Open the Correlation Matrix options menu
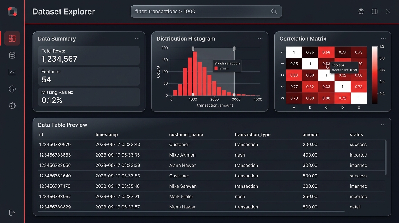The image size is (399, 223). [x=383, y=39]
